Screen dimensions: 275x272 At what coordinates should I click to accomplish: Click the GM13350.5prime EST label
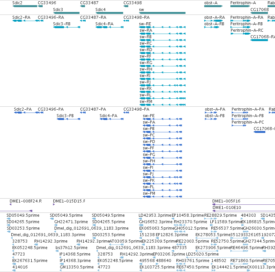point(77,267)
